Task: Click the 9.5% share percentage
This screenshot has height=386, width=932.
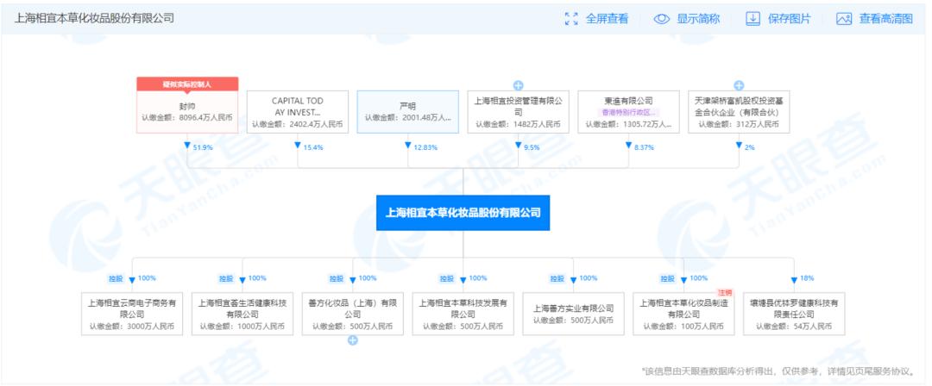Action: point(532,146)
